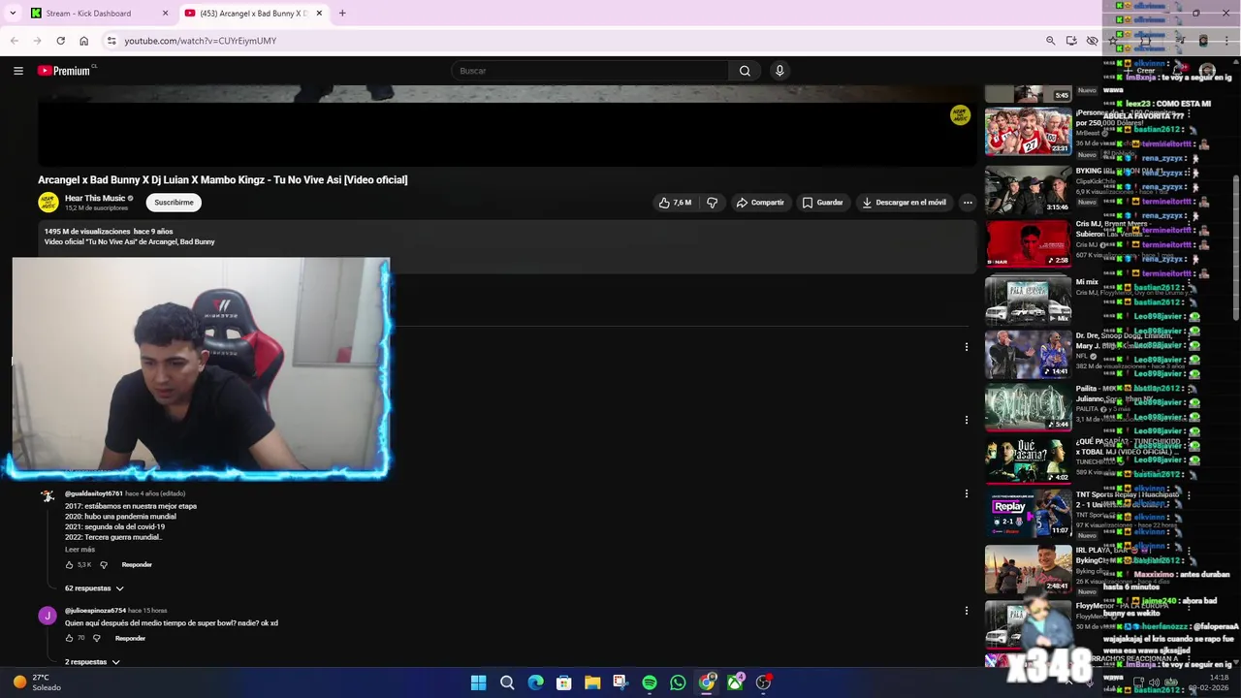Open the 2:48:41 IRL PLAYA video thumbnail
Image resolution: width=1241 pixels, height=698 pixels.
click(1029, 568)
